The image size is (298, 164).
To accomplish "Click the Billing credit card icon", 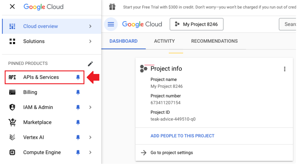I will click(12, 92).
